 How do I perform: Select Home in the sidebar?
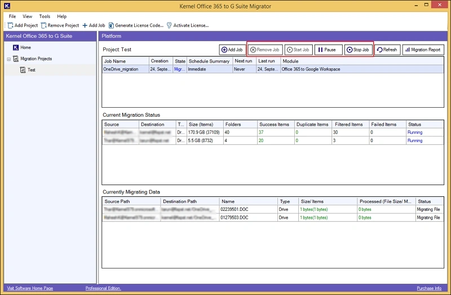tap(25, 47)
